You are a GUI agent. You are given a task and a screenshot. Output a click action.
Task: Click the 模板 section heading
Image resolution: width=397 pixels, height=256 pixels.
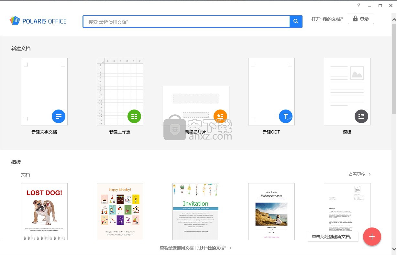(16, 162)
